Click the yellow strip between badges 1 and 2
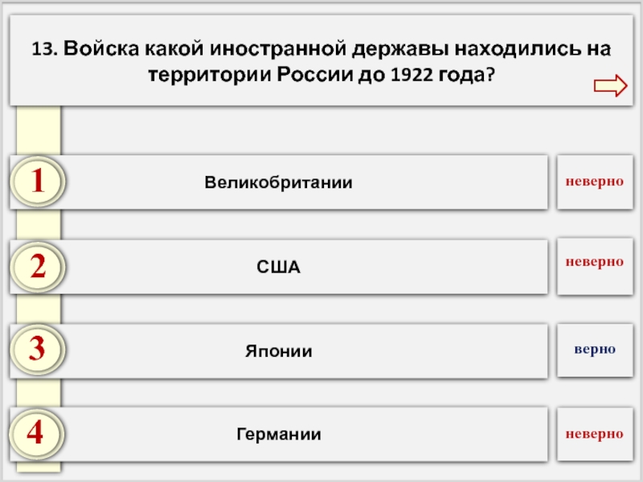Viewport: 643px width, 482px height. tap(39, 225)
